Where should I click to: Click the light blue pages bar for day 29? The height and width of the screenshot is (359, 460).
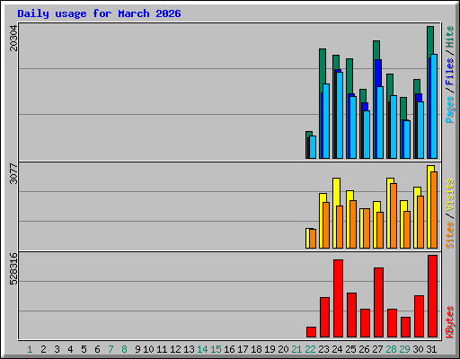407,139
